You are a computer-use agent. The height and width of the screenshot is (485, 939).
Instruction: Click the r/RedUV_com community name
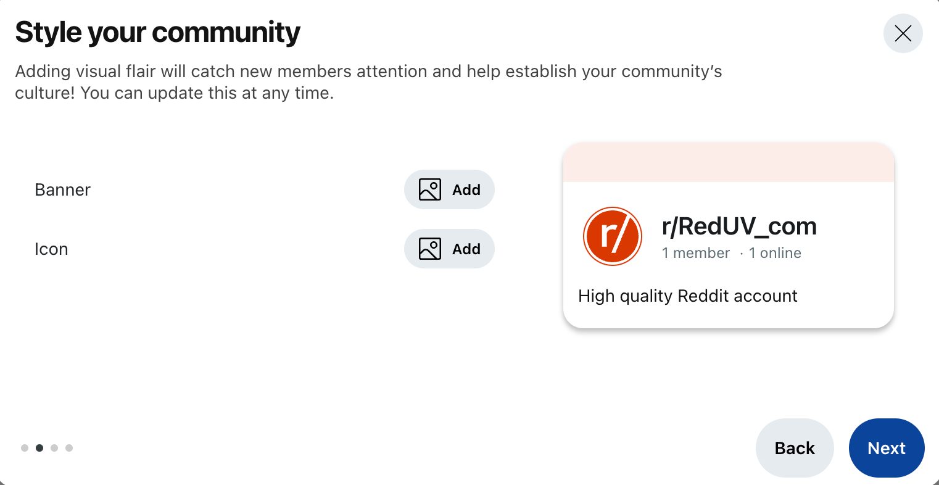click(x=739, y=226)
